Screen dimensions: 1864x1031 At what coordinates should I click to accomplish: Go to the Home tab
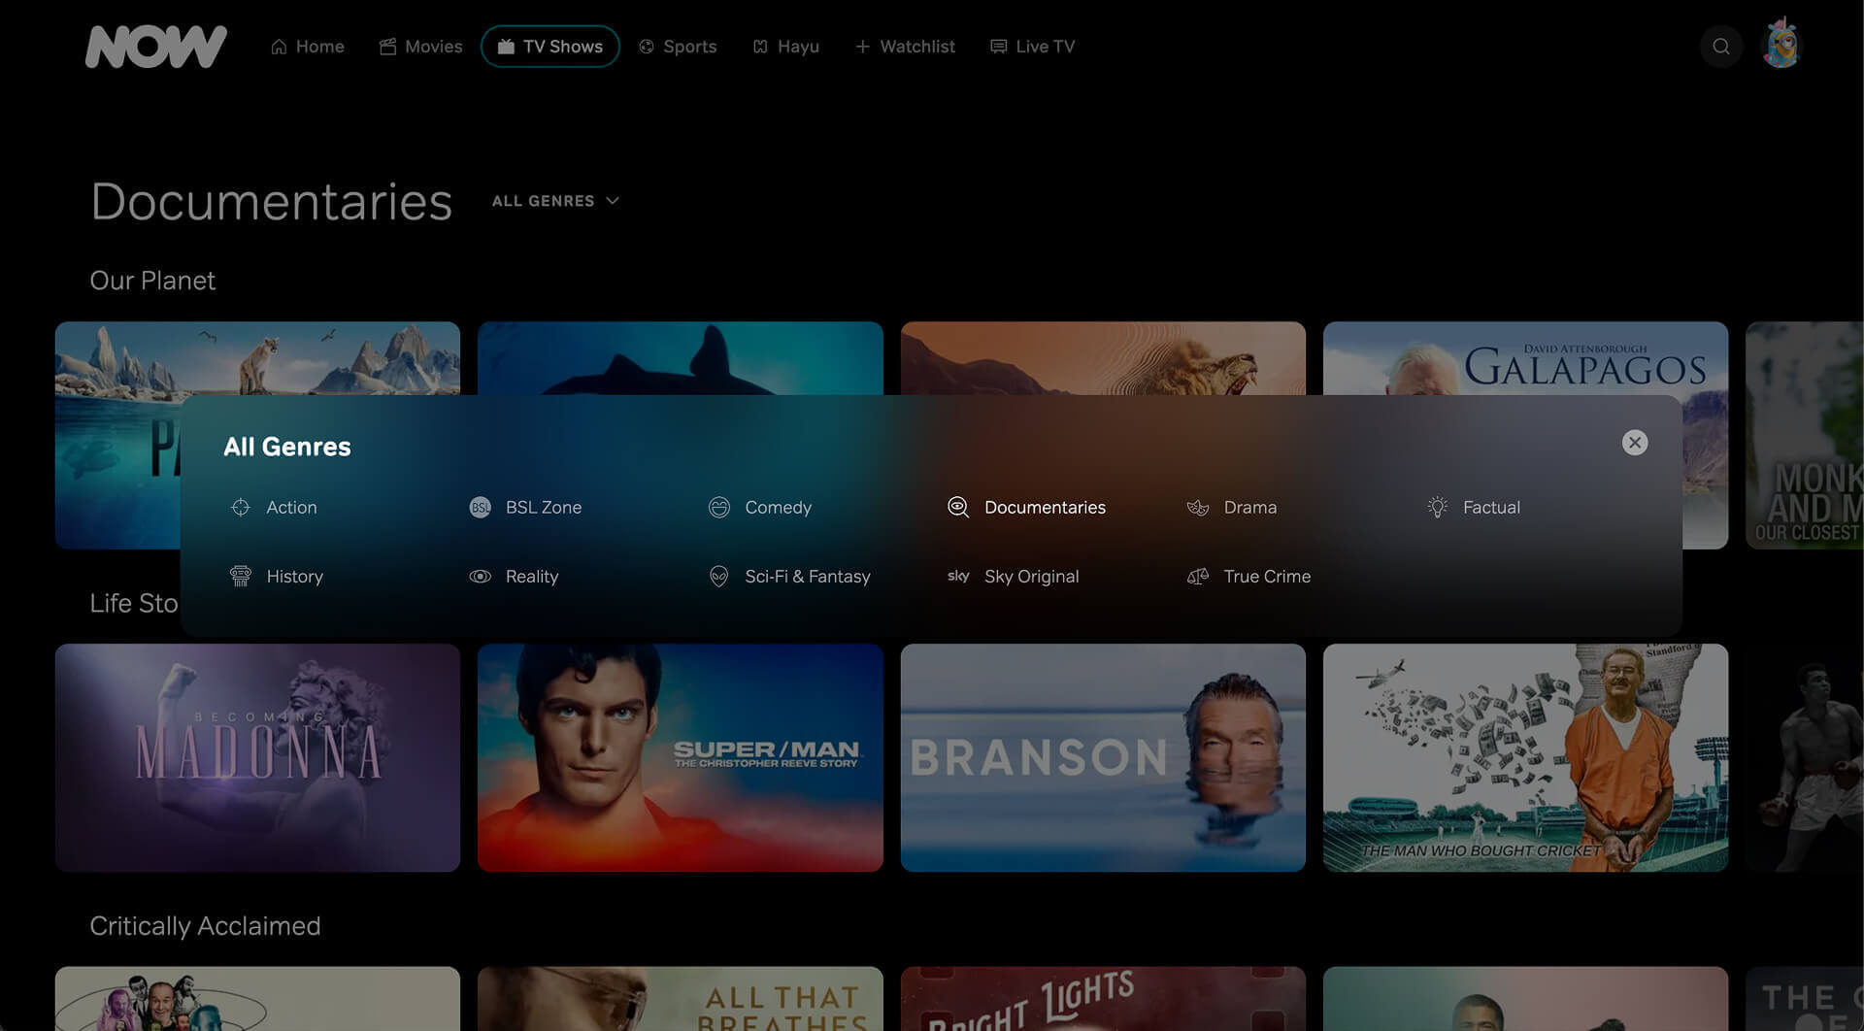[x=307, y=47]
